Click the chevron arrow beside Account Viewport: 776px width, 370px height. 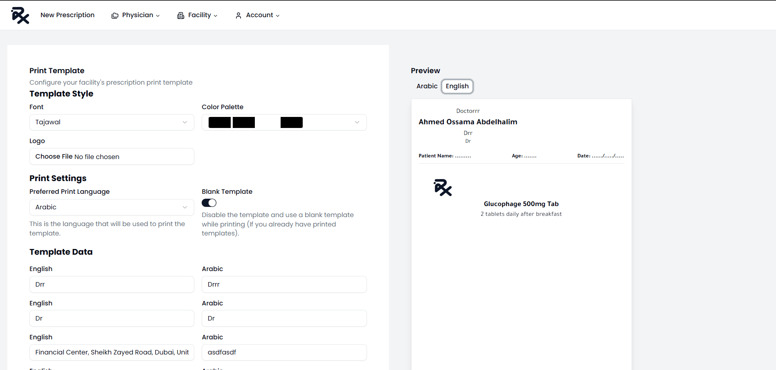(x=278, y=16)
